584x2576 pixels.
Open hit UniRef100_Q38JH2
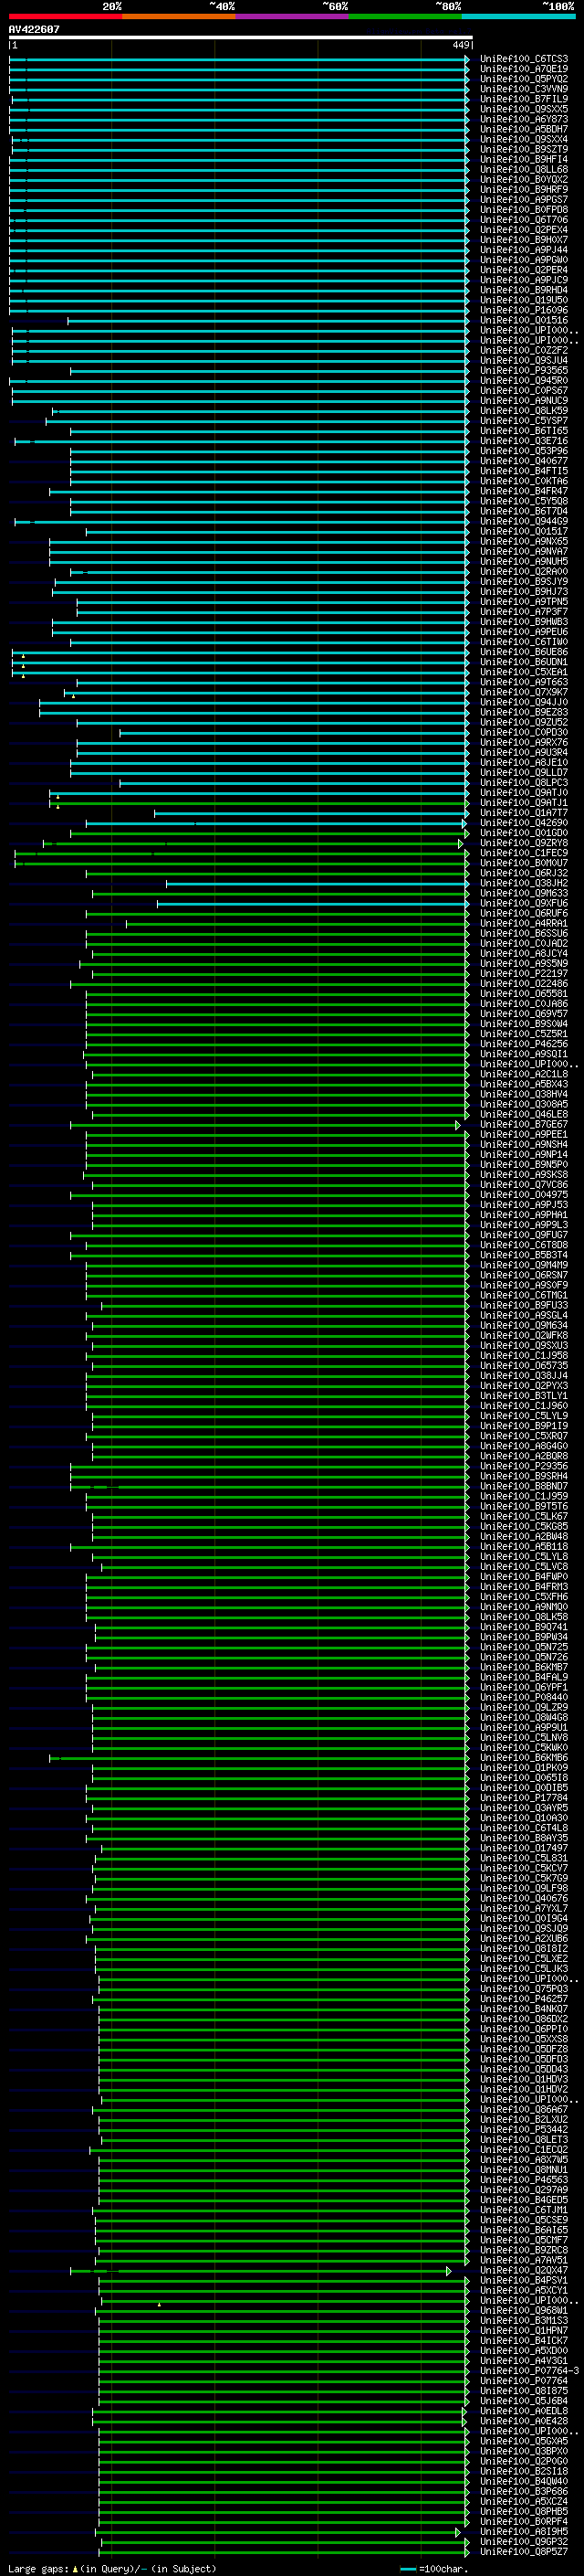[523, 884]
